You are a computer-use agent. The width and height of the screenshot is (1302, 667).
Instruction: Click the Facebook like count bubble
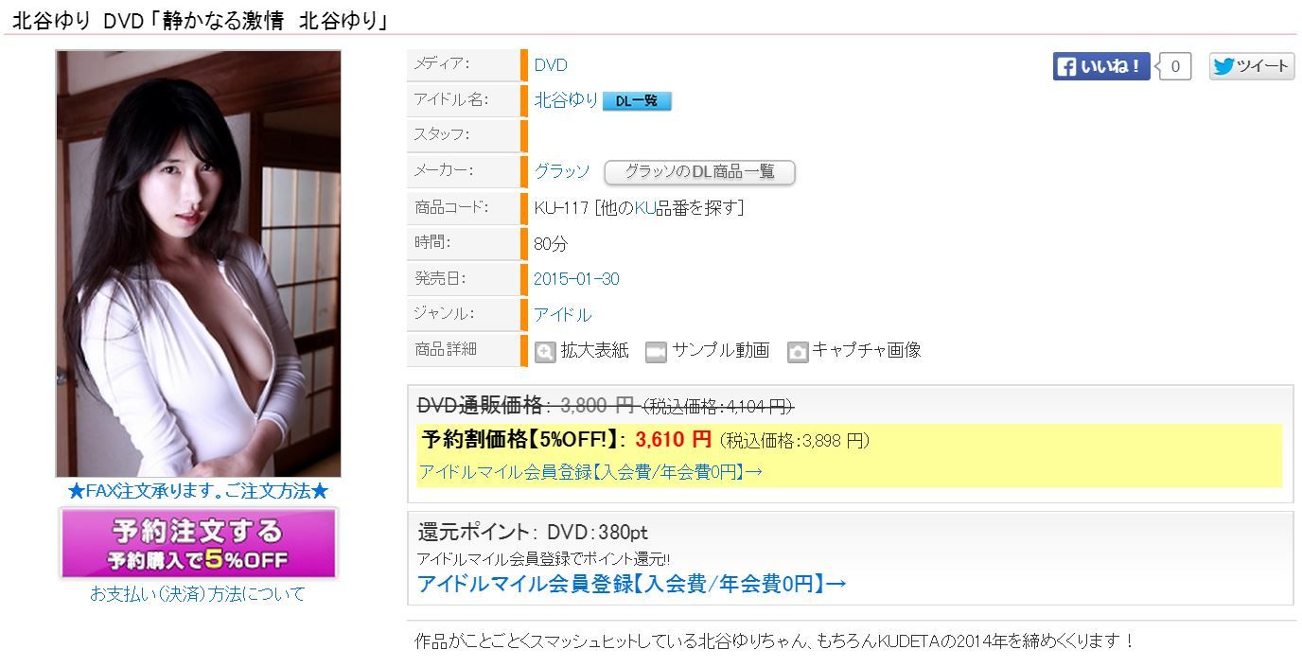click(1174, 66)
